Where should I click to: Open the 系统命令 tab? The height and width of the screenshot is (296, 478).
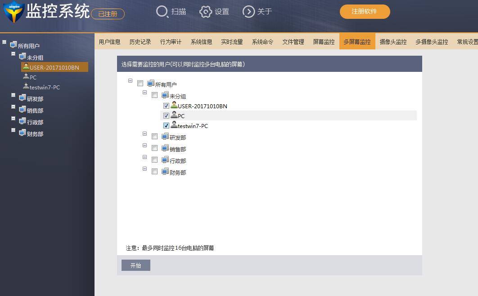tap(262, 42)
